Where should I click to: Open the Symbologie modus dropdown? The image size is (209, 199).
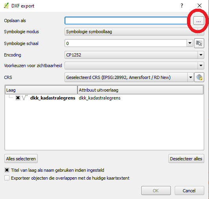coord(134,32)
